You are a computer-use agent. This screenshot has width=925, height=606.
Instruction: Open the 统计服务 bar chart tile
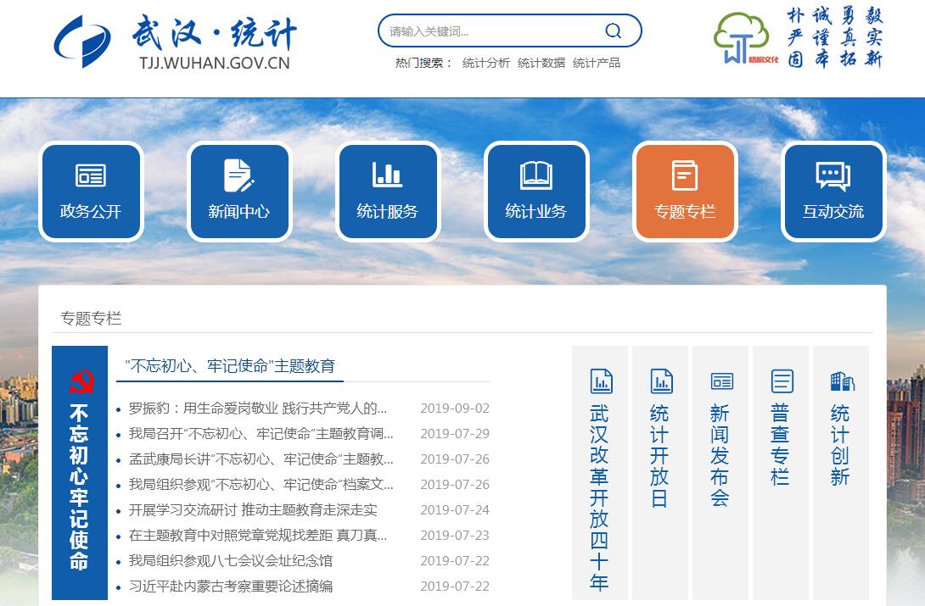click(388, 192)
